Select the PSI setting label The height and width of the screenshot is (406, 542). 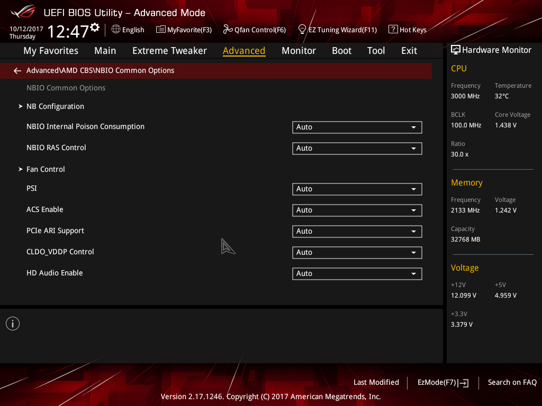click(31, 189)
